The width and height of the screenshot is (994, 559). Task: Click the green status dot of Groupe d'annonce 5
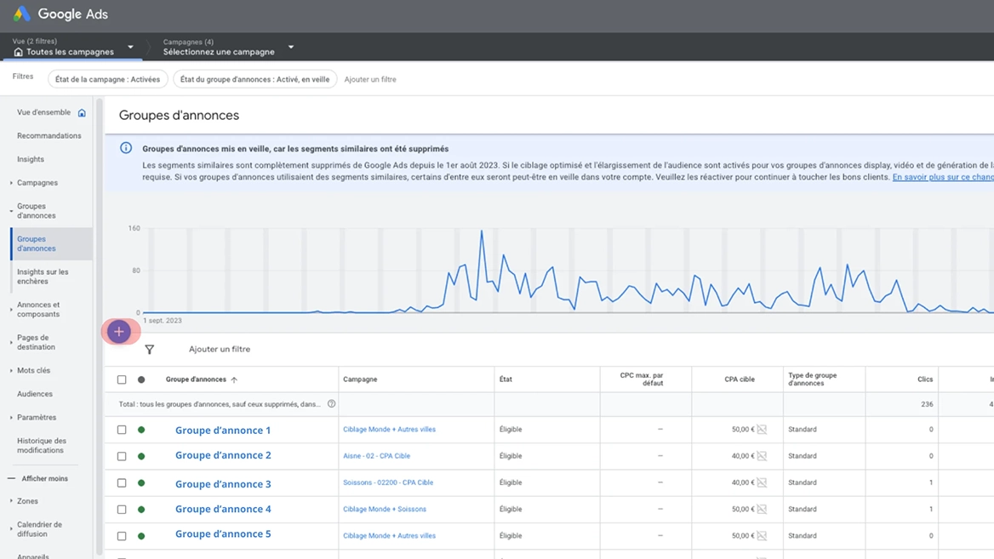coord(141,536)
